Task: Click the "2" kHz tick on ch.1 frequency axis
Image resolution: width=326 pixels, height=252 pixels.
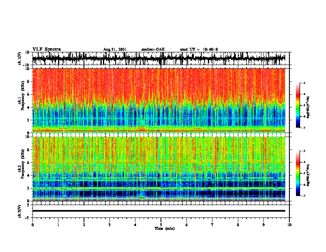Action: click(28, 120)
